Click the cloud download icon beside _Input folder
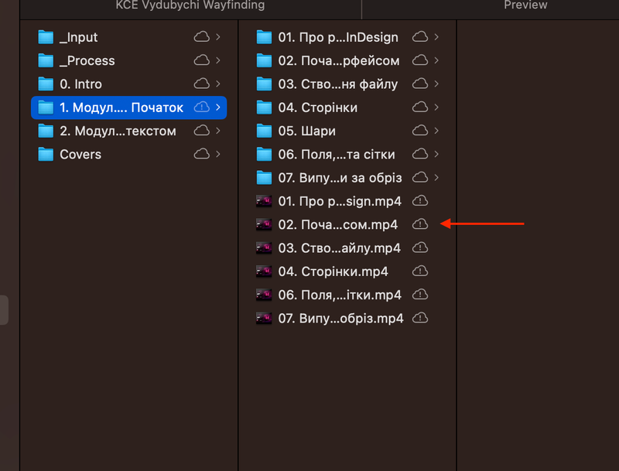This screenshot has height=471, width=619. pyautogui.click(x=203, y=36)
